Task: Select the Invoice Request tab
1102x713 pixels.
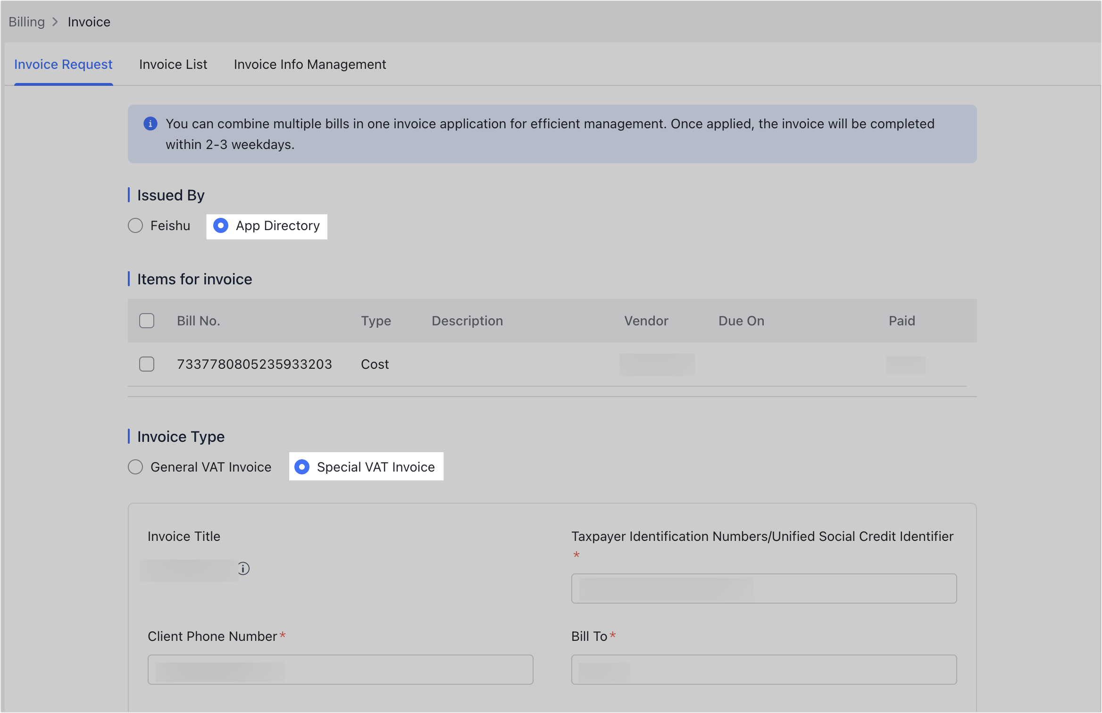Action: [x=63, y=64]
